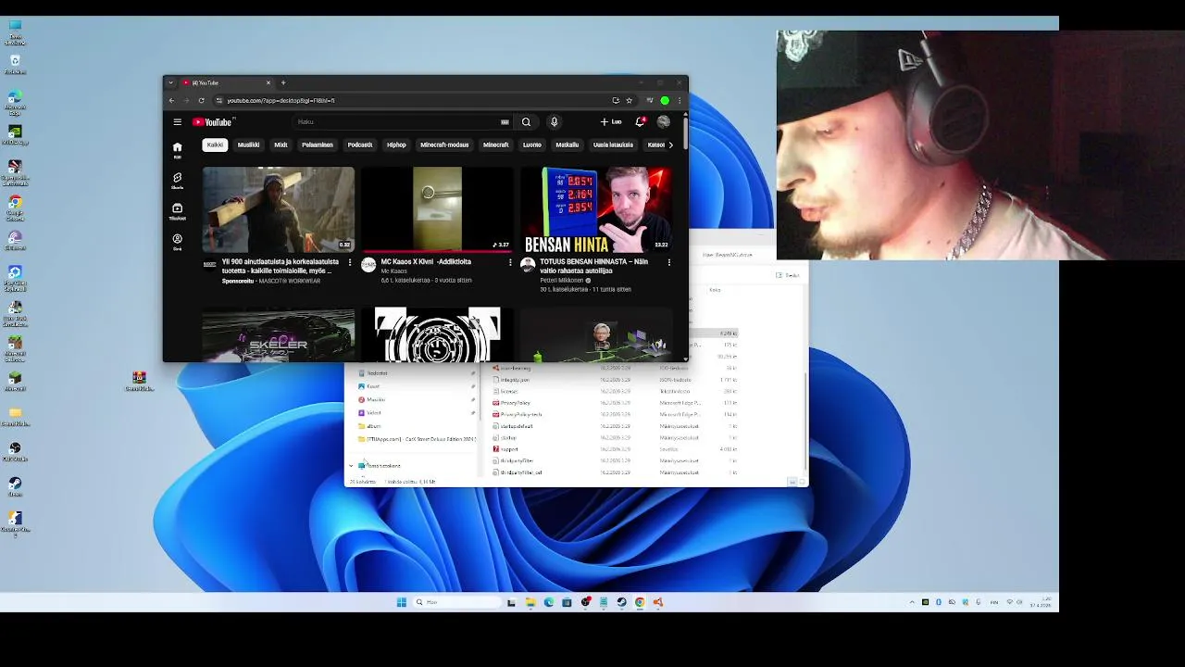
Task: Close the YouTube browser tab
Action: coord(268,82)
